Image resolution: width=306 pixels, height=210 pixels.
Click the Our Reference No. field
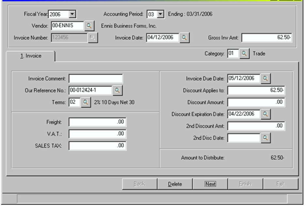90,91
